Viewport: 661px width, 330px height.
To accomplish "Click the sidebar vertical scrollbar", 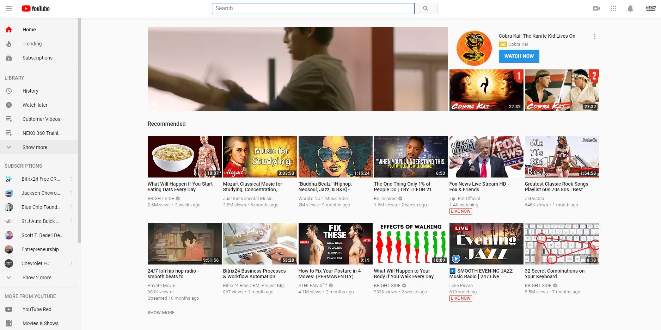I will point(79,131).
